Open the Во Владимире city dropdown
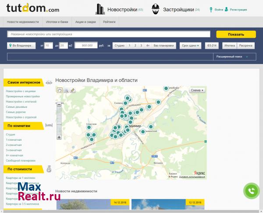This screenshot has width=263, height=213. pos(21,46)
